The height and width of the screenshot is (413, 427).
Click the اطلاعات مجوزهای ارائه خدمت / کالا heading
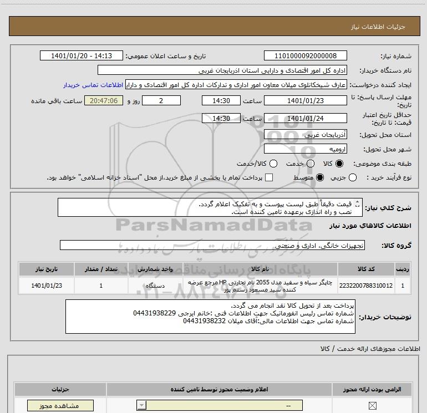370,349
